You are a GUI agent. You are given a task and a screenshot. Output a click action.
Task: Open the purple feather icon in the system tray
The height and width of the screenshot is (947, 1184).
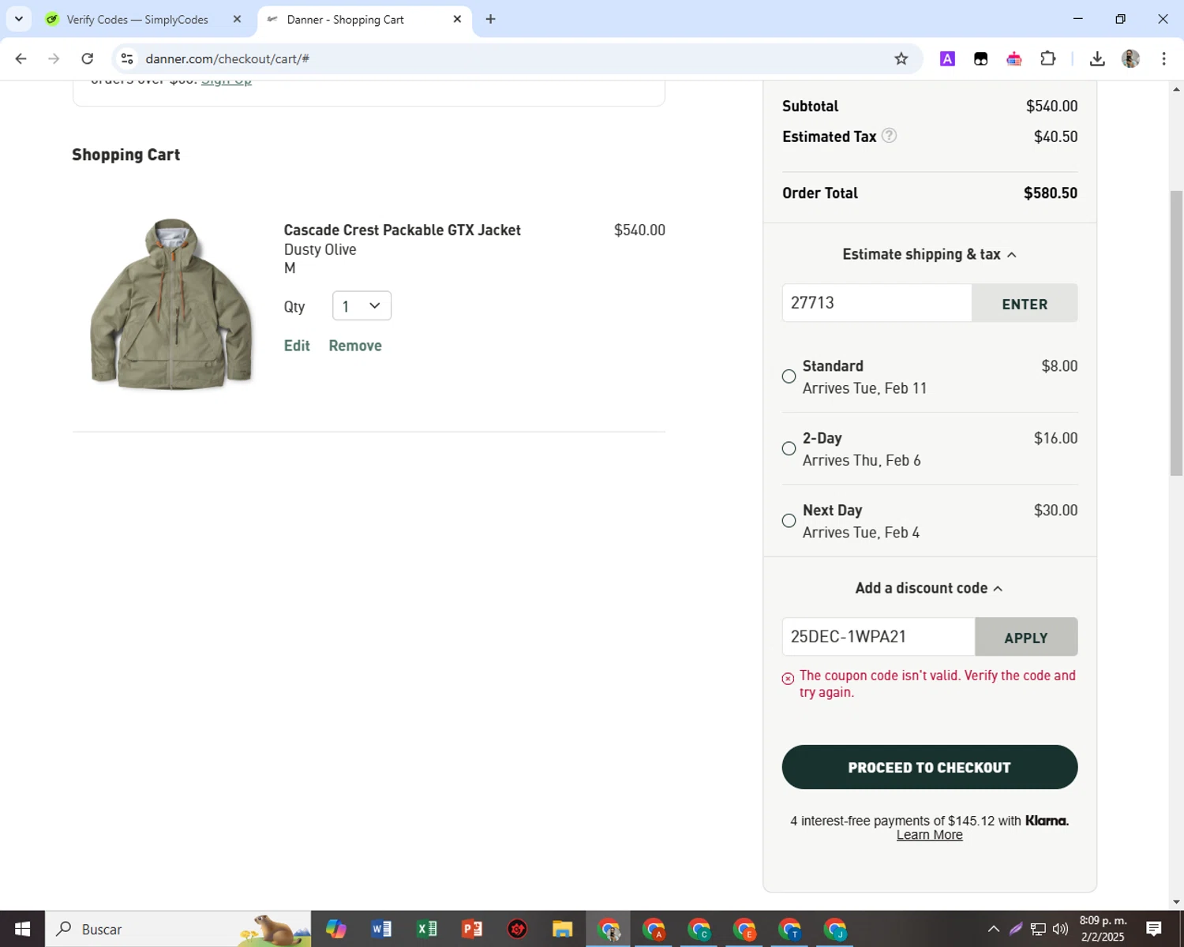pyautogui.click(x=1016, y=929)
